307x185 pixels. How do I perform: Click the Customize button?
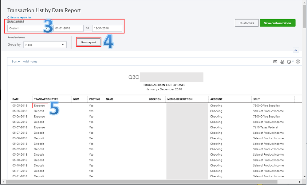pos(247,23)
